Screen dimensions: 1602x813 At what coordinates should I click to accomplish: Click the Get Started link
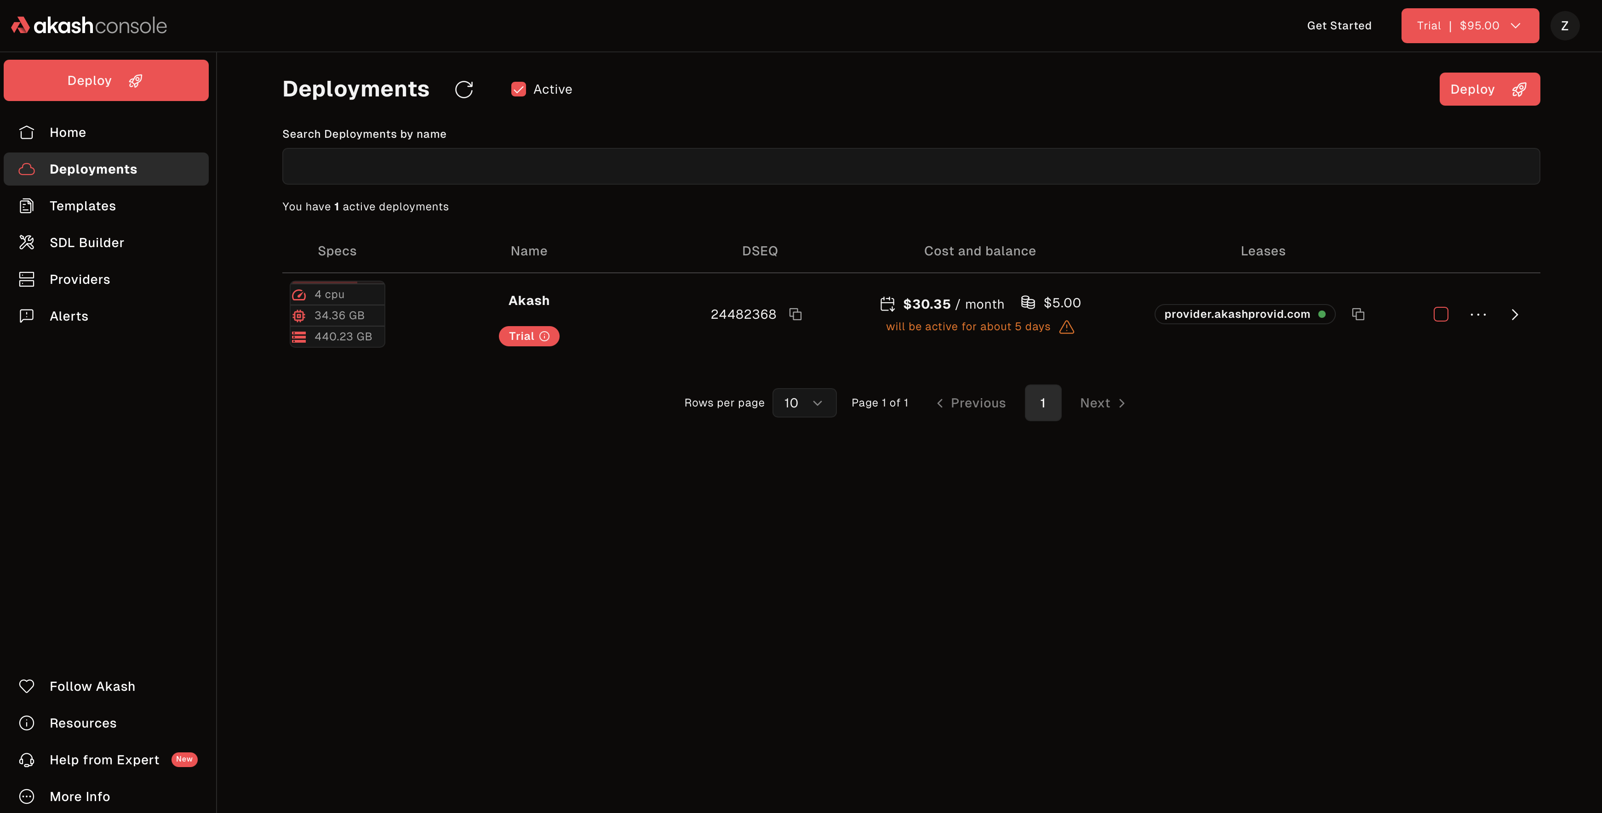1339,25
